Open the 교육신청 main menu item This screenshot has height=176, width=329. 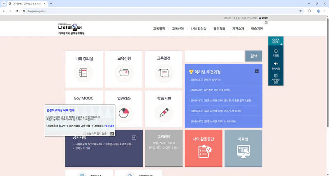[178, 29]
